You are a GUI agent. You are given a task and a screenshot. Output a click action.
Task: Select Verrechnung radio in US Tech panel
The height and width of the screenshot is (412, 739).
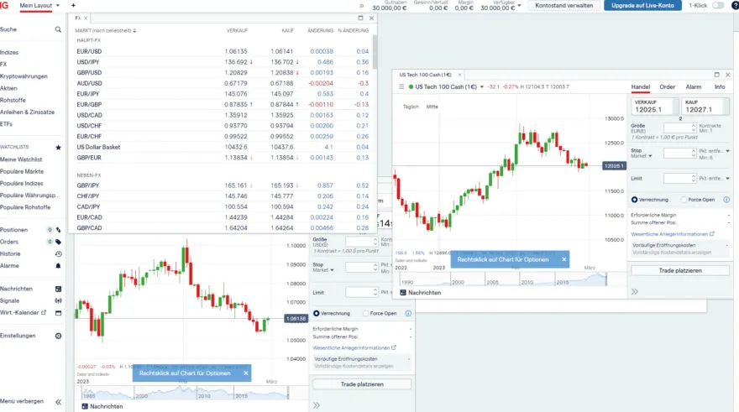coord(635,200)
